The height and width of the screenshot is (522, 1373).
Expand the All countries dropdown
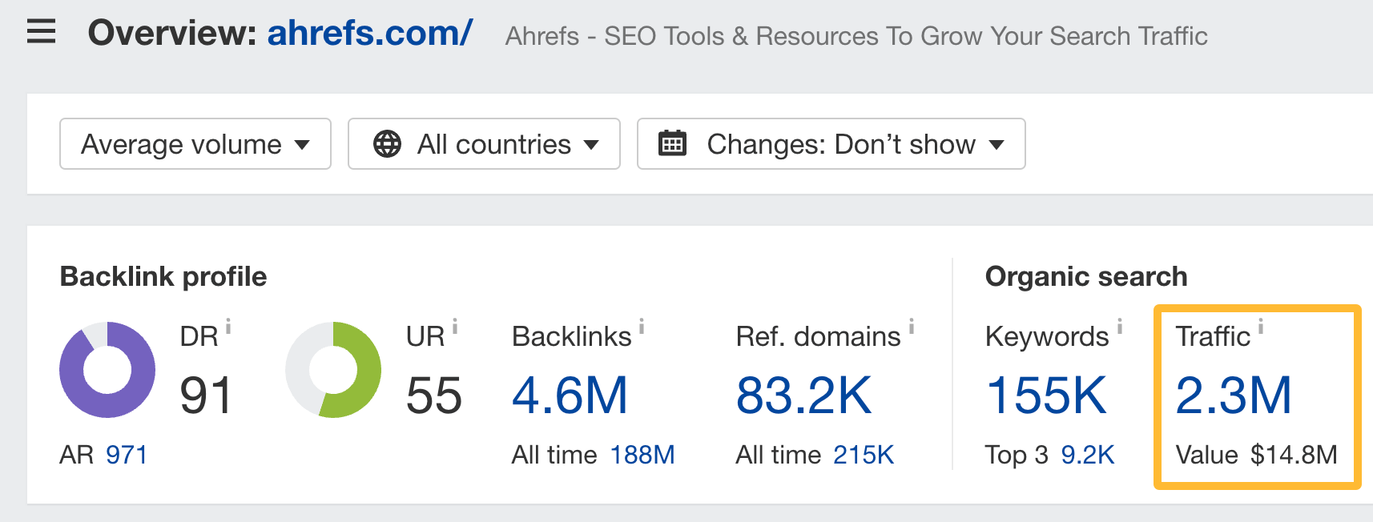(484, 144)
